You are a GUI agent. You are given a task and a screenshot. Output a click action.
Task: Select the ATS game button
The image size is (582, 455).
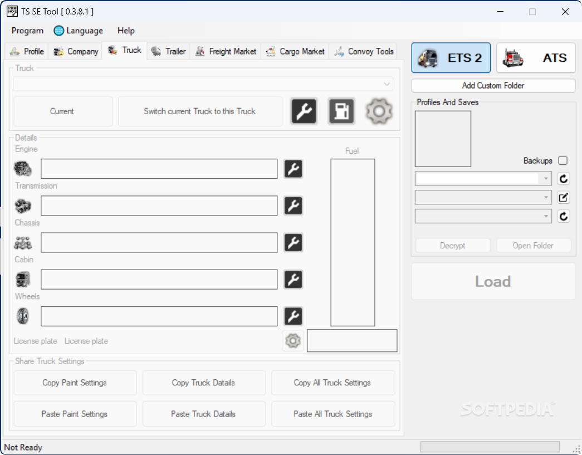click(x=536, y=58)
